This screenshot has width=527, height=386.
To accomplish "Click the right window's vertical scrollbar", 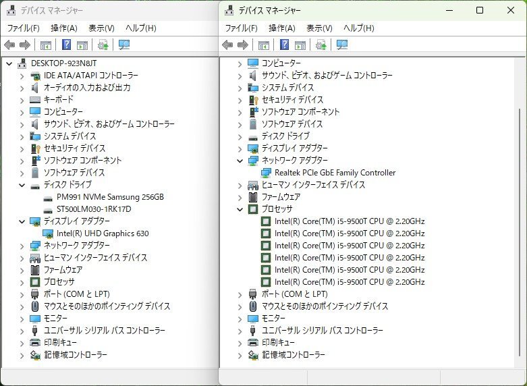I will pos(520,233).
